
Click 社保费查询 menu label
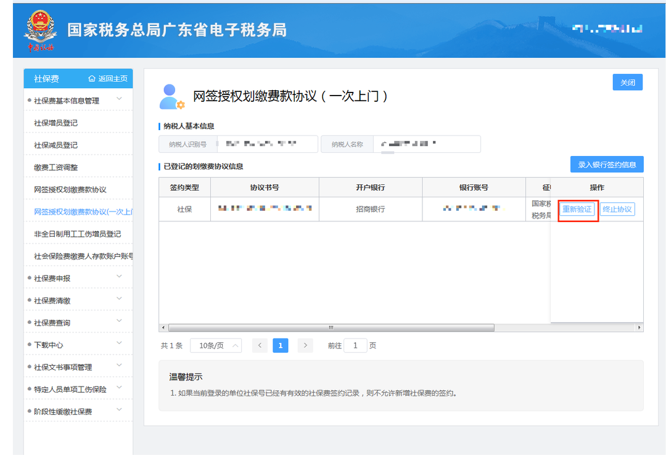pos(52,323)
